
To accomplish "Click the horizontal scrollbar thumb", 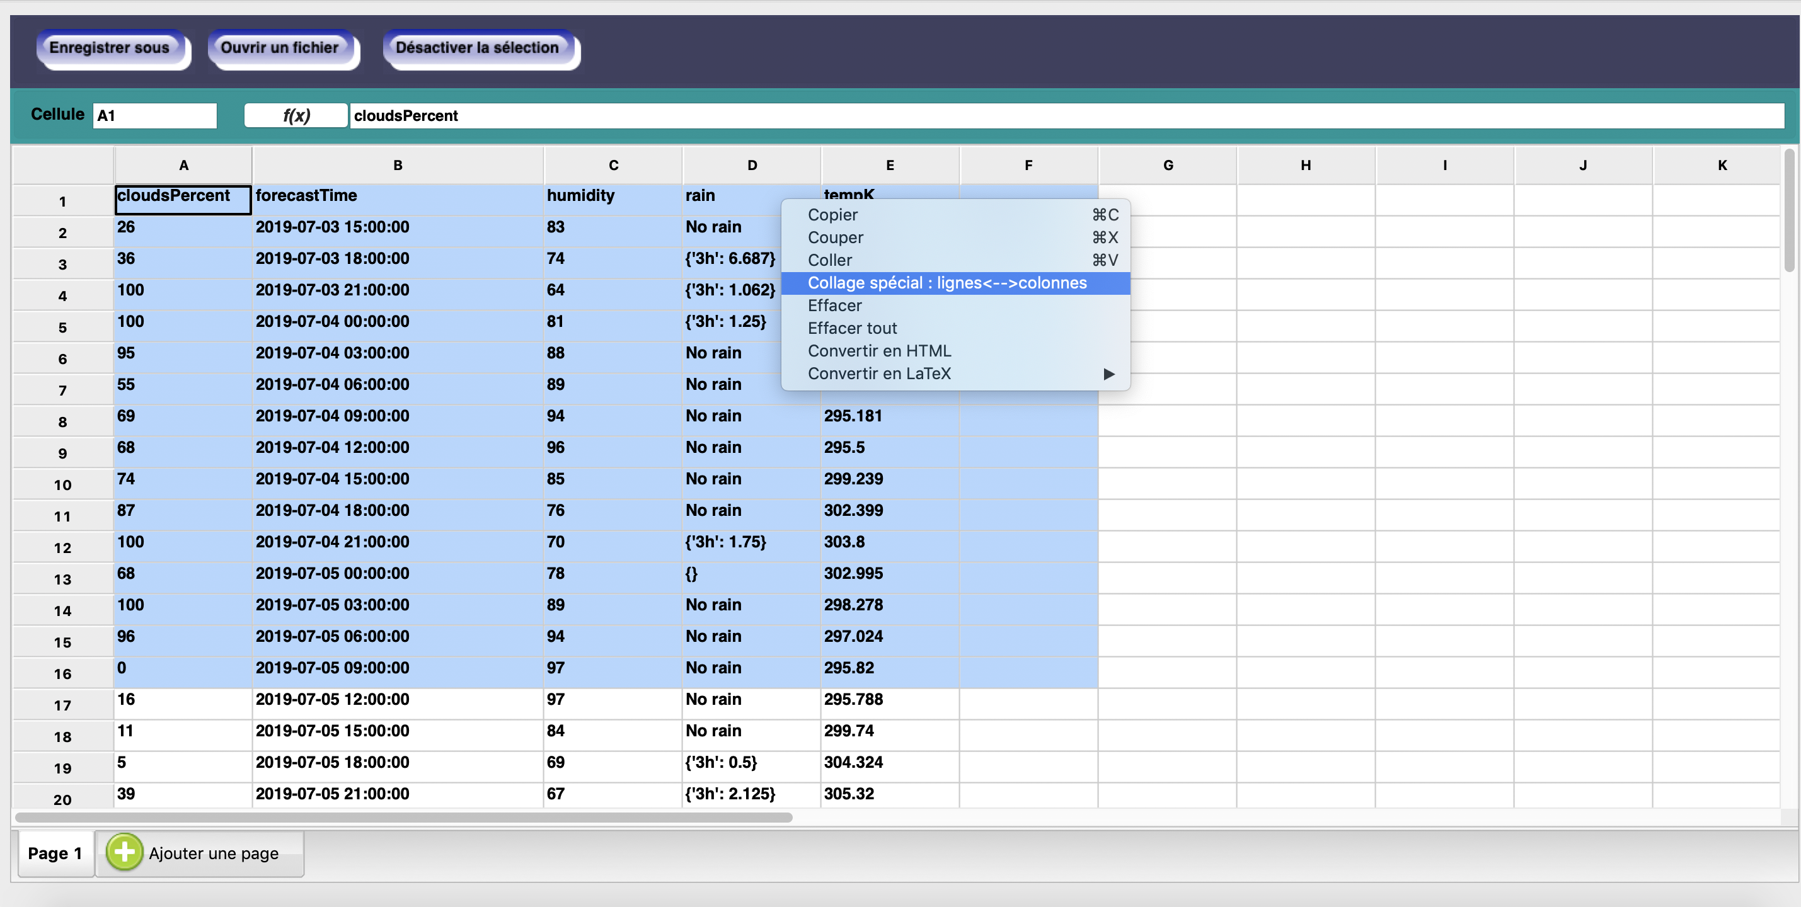I will tap(403, 817).
